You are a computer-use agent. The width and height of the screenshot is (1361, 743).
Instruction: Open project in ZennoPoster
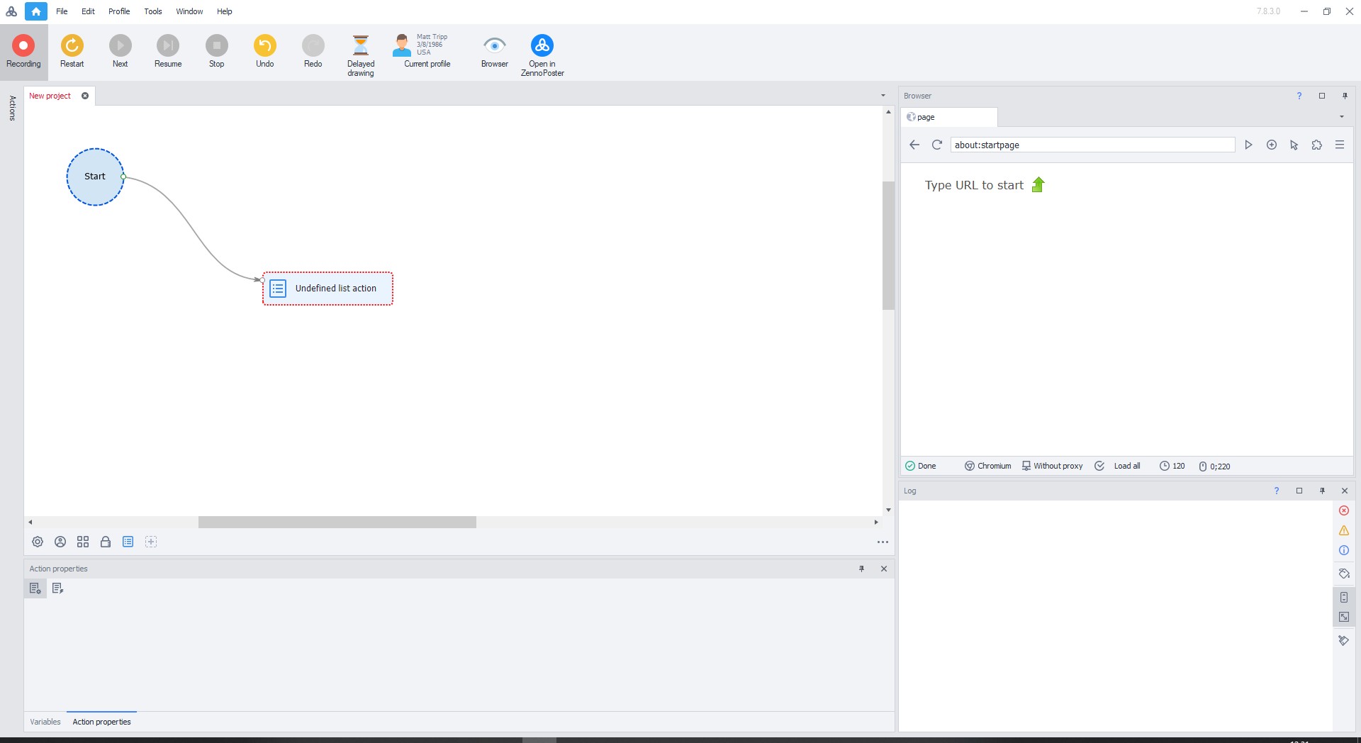pos(542,55)
